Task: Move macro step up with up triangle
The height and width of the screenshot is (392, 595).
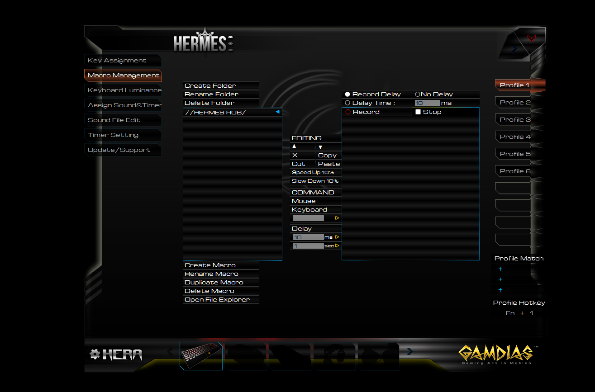Action: click(x=294, y=146)
